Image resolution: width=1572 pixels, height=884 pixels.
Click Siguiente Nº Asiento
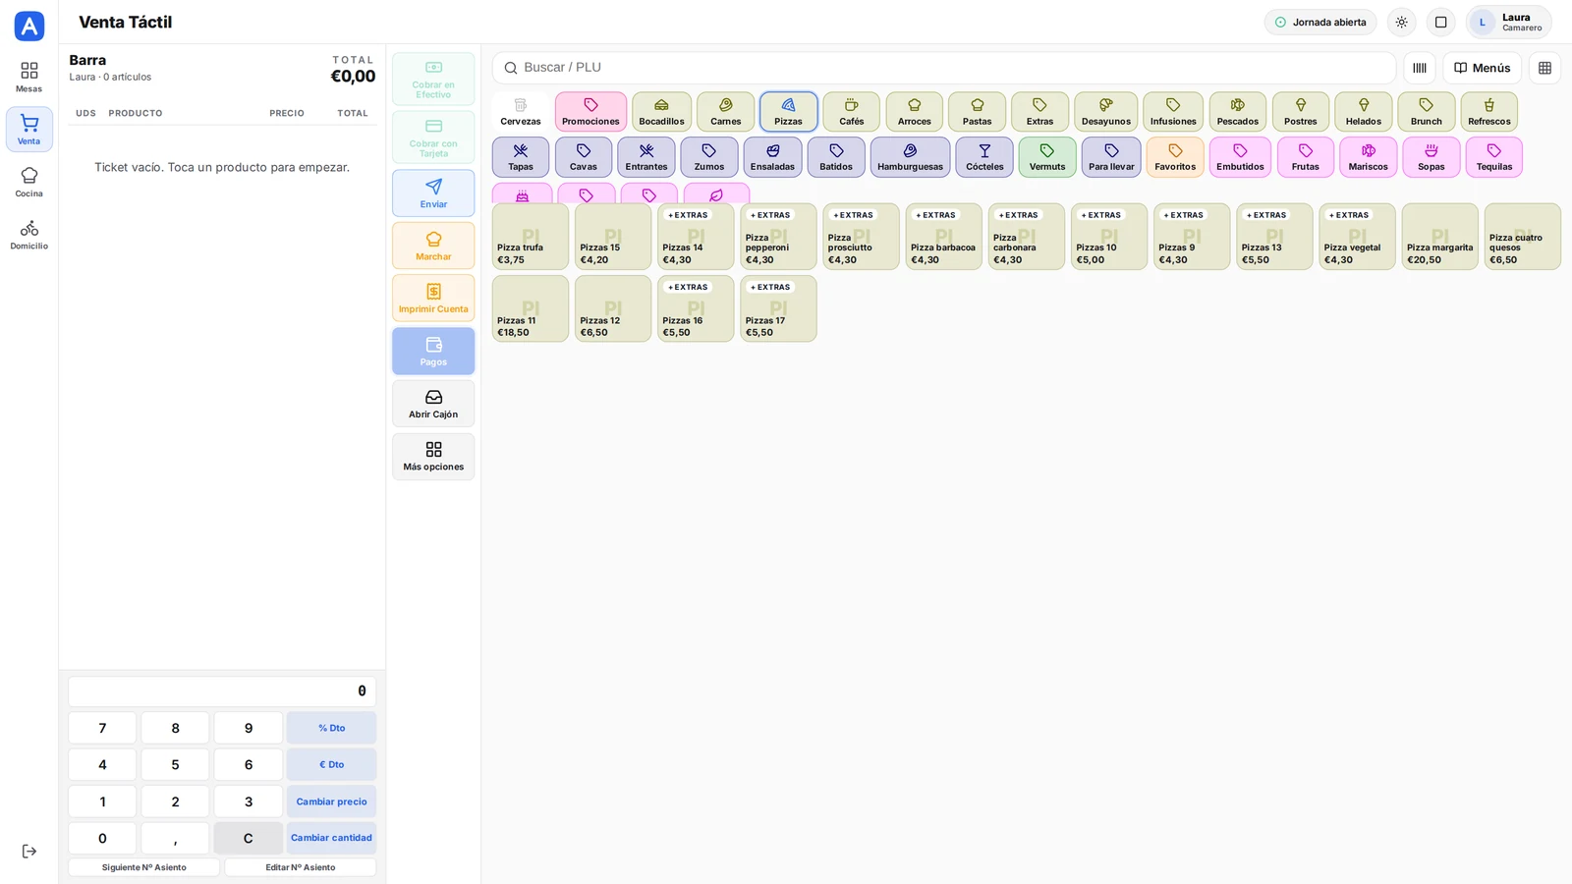[x=143, y=867]
